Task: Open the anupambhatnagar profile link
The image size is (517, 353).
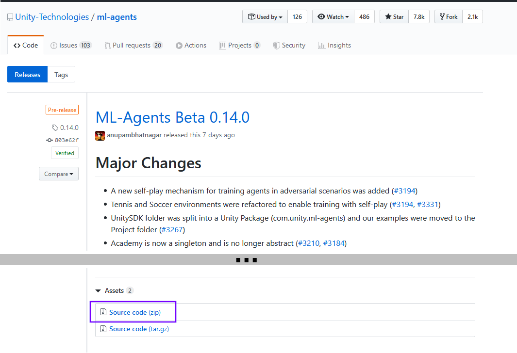Action: (134, 135)
